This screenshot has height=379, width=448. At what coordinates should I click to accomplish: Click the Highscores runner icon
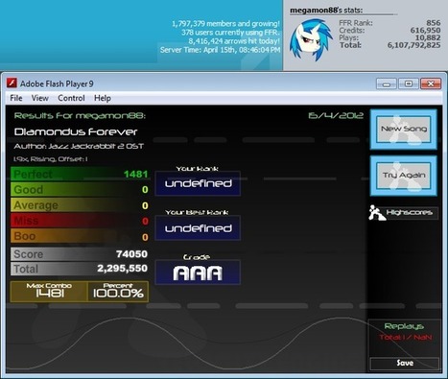point(377,213)
